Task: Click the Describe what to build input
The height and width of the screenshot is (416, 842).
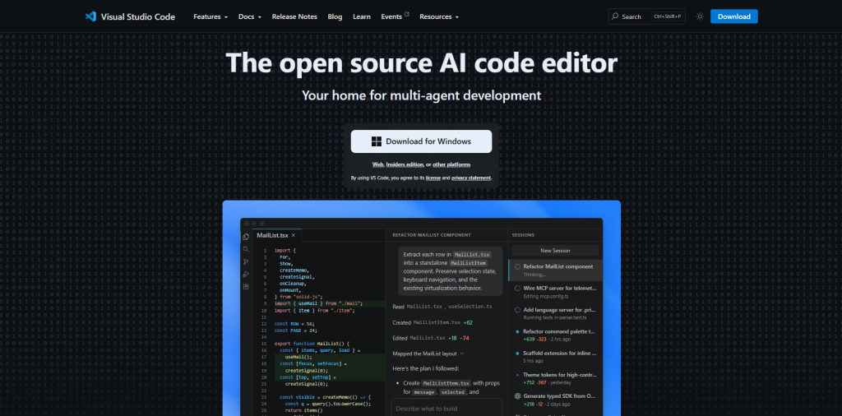Action: (446, 409)
